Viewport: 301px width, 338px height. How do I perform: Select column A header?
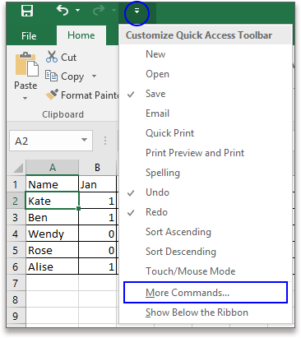[53, 167]
